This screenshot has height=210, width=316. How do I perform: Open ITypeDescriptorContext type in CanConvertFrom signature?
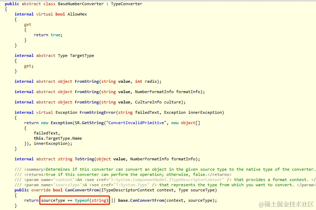click(128, 190)
